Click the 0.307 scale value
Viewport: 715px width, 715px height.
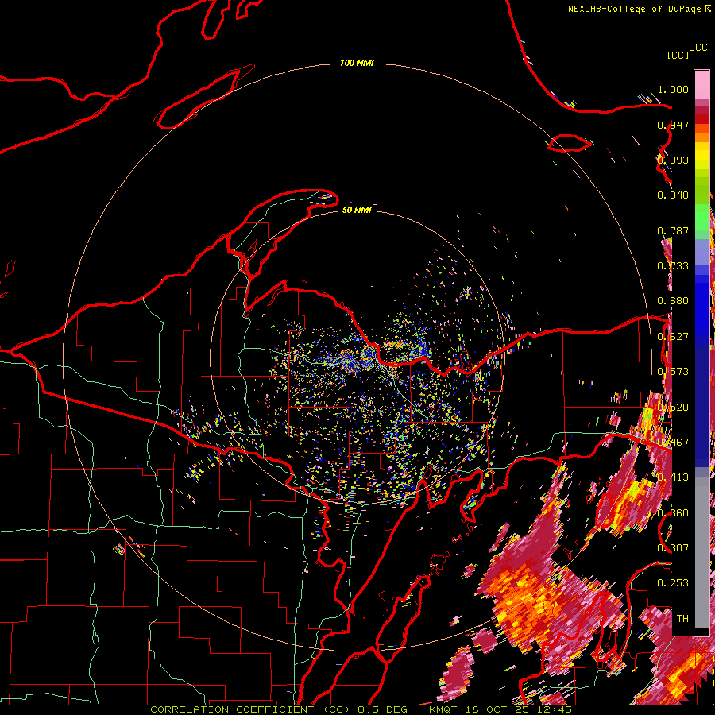(673, 547)
